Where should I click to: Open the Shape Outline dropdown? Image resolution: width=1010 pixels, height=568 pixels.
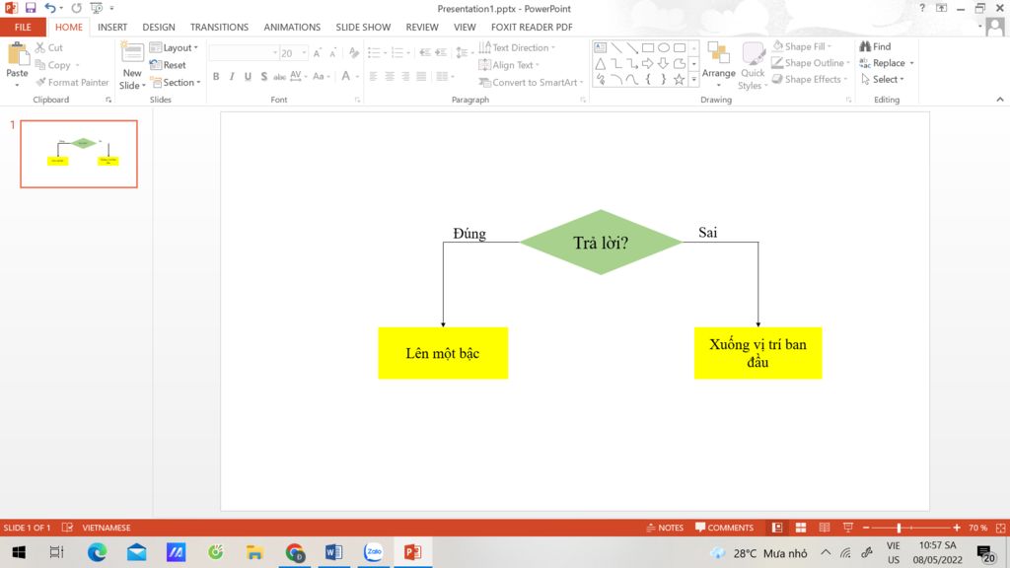[x=812, y=62]
